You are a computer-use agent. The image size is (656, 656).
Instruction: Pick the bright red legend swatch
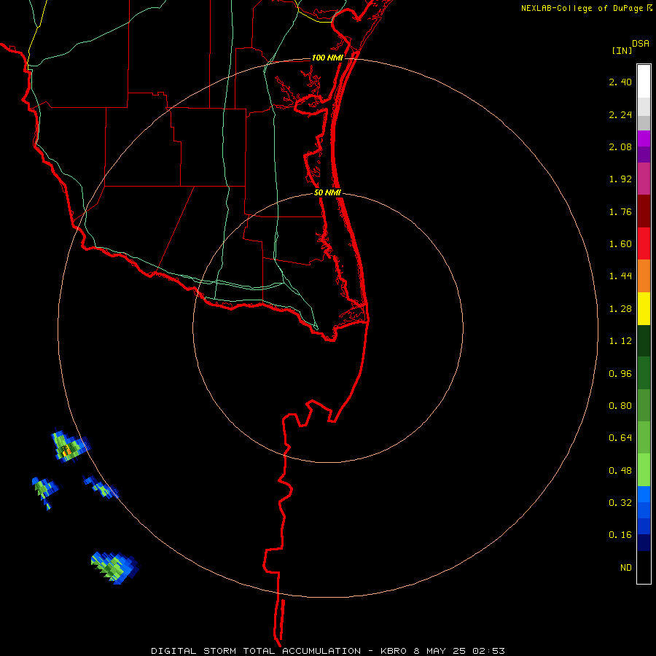coord(644,243)
